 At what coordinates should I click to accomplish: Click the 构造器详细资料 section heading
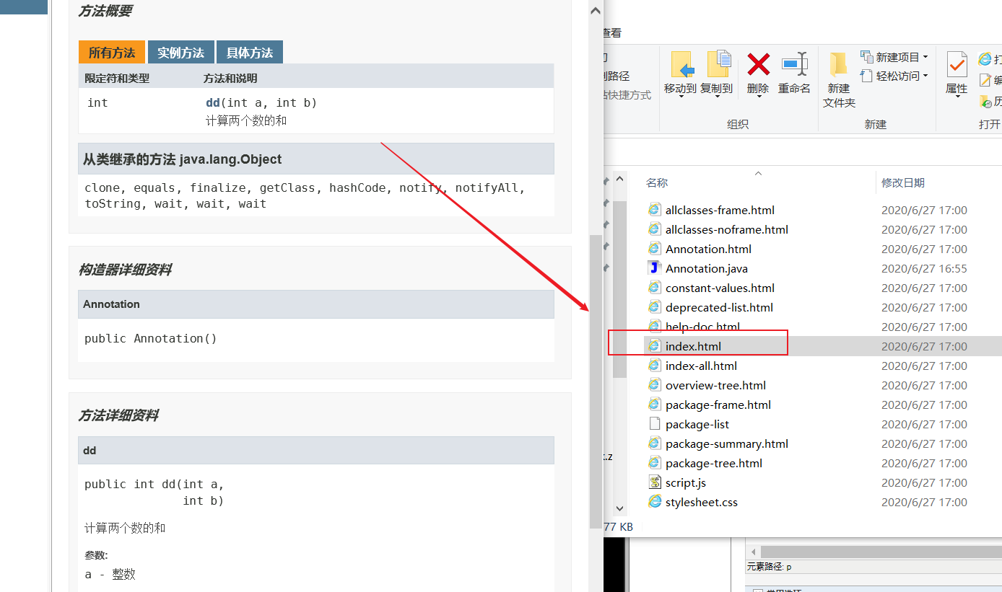pos(126,270)
